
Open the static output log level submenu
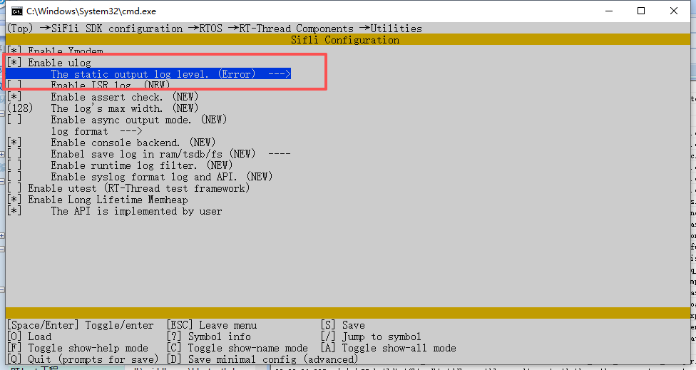pos(170,74)
